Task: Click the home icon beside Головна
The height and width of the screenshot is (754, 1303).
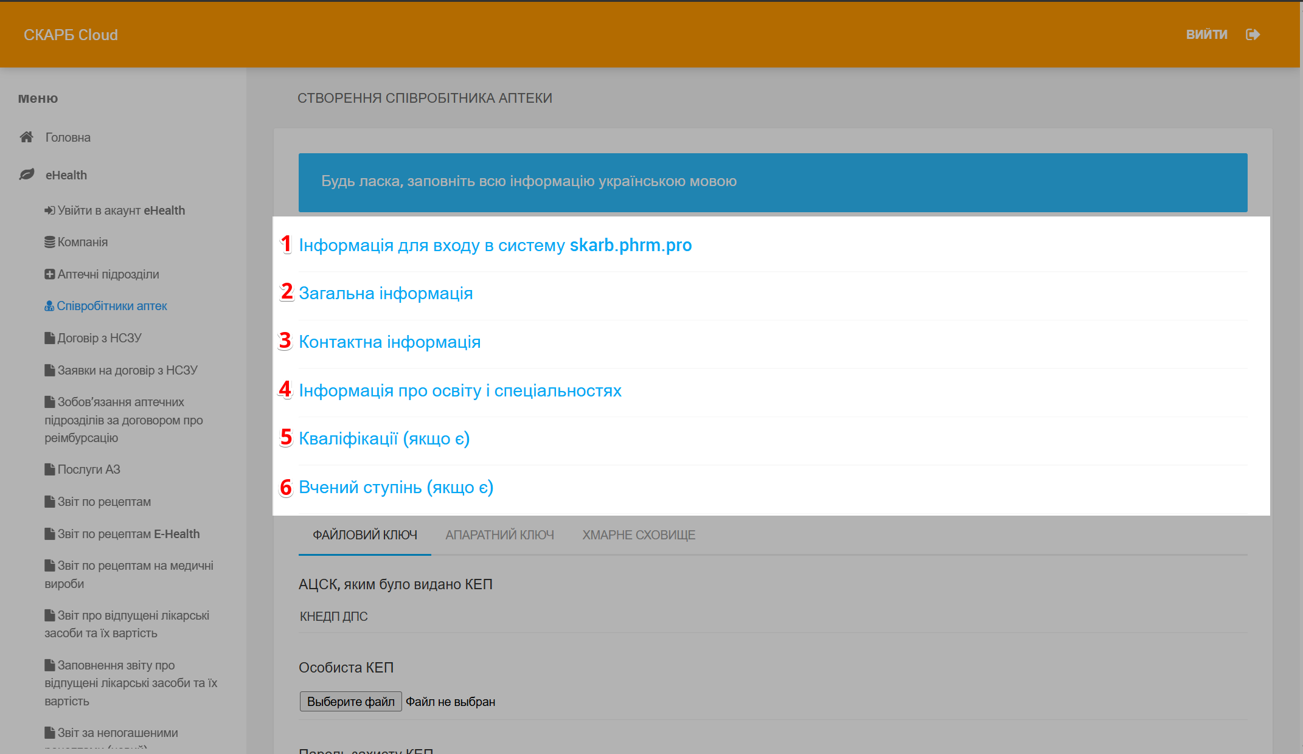Action: click(x=26, y=137)
